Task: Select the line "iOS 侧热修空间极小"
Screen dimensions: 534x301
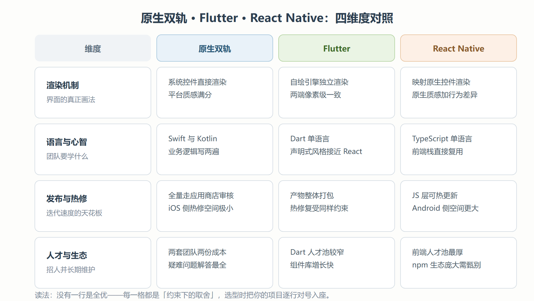Action: 201,208
